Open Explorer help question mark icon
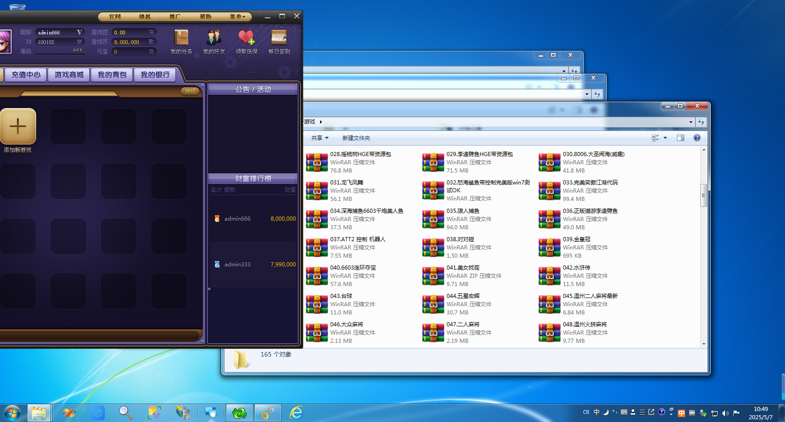Image resolution: width=785 pixels, height=422 pixels. 697,138
